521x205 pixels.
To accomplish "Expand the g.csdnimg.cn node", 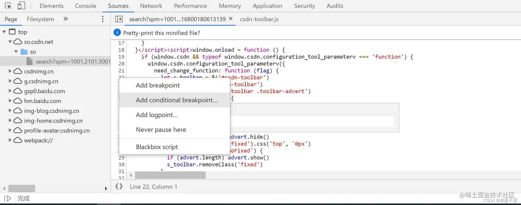I will click(x=10, y=81).
